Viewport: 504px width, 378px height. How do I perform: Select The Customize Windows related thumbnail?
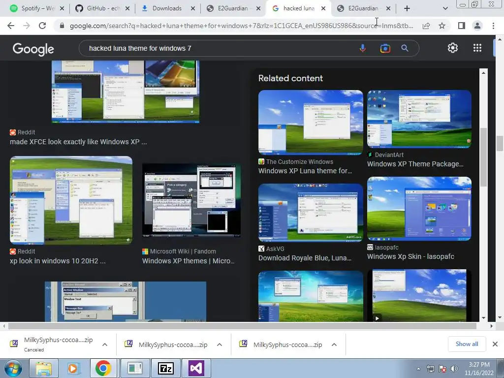[x=311, y=122]
